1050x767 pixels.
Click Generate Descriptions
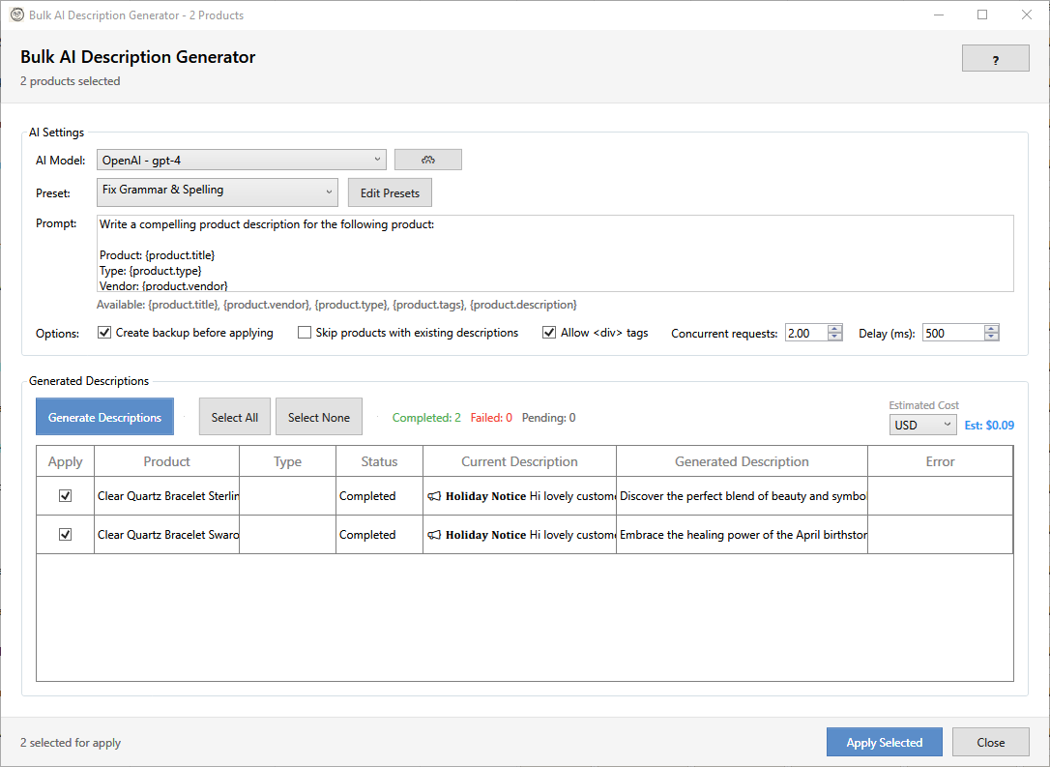tap(104, 416)
